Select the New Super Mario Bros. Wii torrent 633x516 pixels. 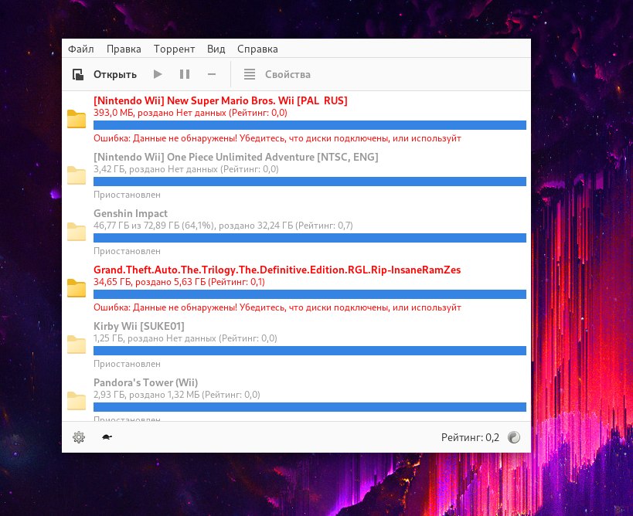click(x=296, y=120)
